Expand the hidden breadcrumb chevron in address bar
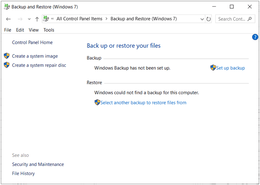 click(53, 19)
